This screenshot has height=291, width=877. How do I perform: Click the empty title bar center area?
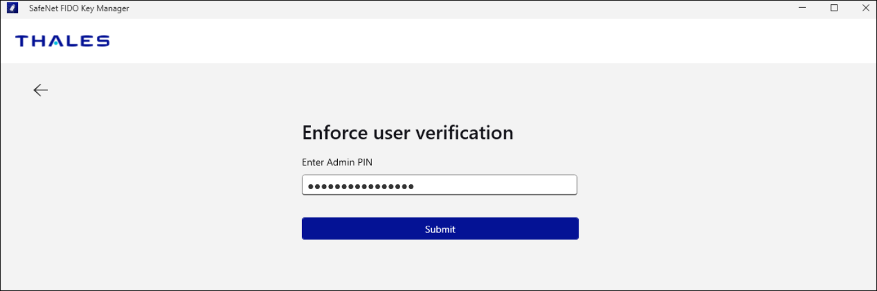pos(437,8)
